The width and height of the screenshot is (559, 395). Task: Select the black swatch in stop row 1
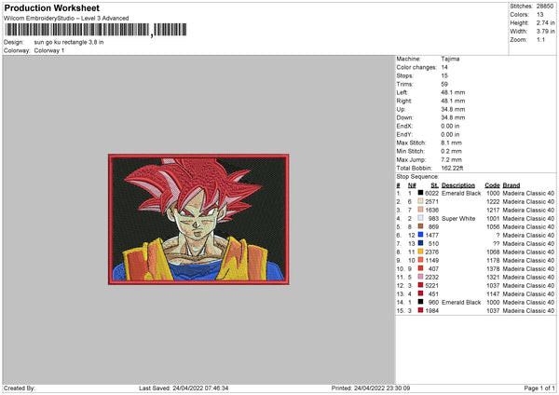tap(420, 193)
